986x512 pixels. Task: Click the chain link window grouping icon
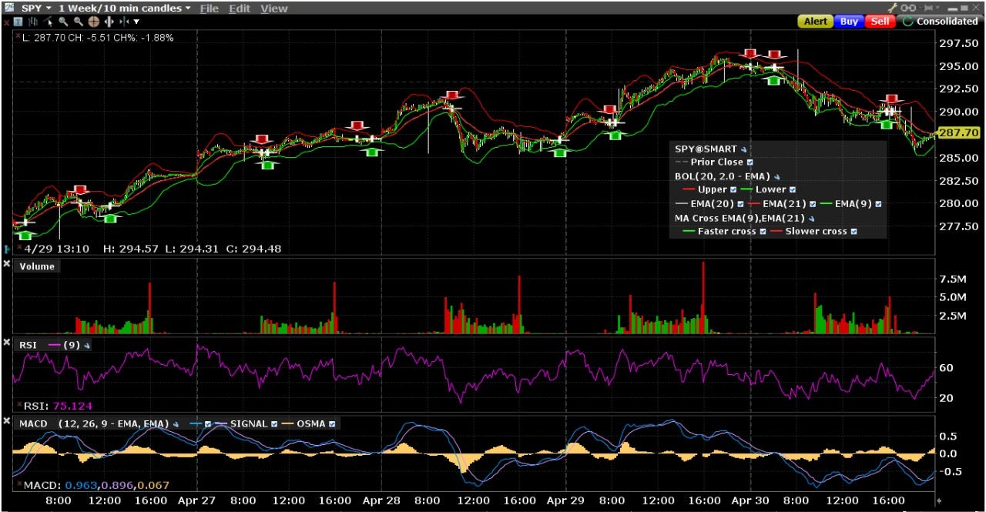[x=908, y=8]
